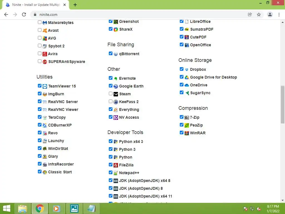
Task: Click scrollbar down arrow
Action: [x=282, y=200]
